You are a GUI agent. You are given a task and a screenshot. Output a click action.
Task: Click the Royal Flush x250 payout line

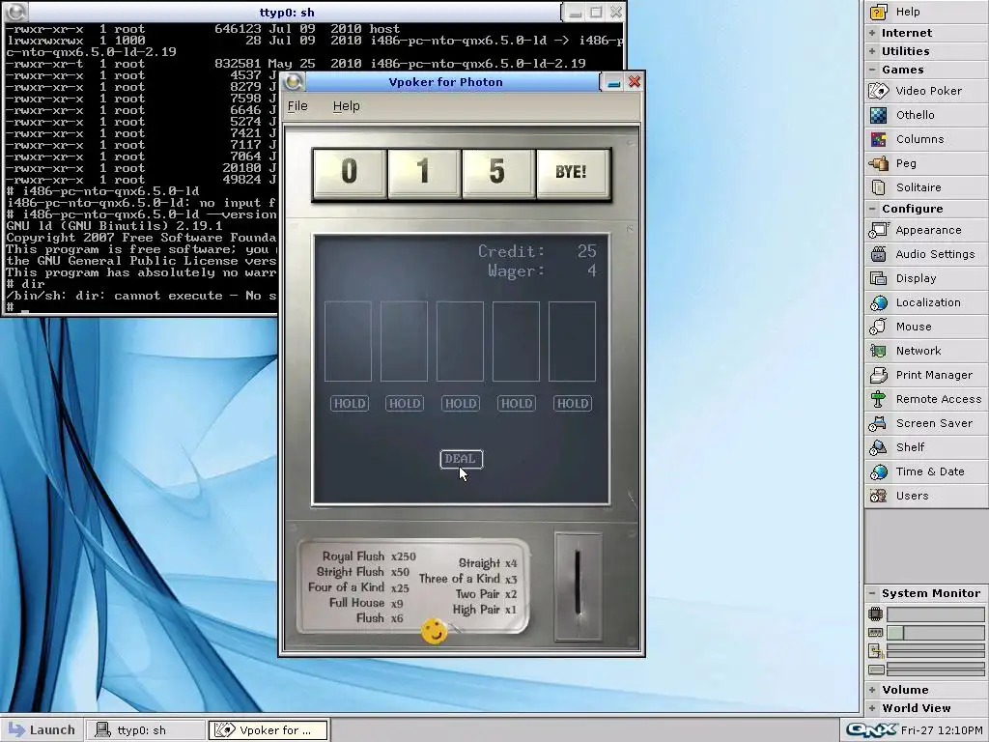(369, 556)
